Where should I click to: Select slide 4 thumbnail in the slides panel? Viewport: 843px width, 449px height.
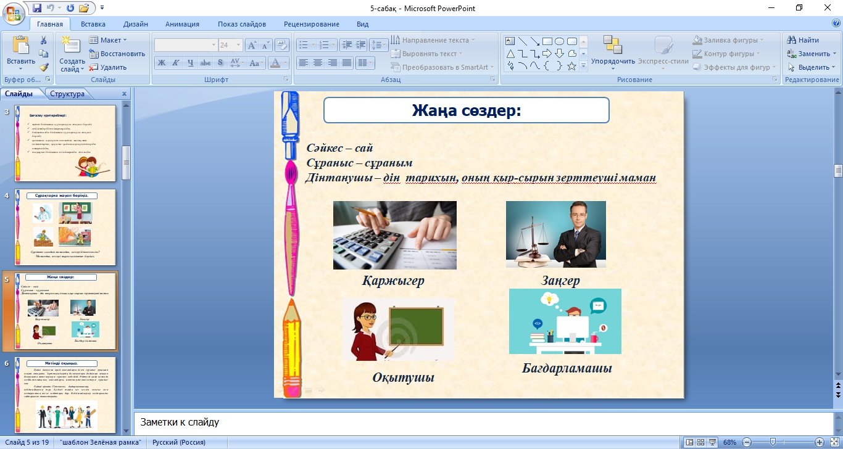65,227
